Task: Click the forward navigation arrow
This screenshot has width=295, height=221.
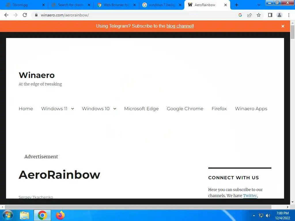Action: [x=16, y=15]
